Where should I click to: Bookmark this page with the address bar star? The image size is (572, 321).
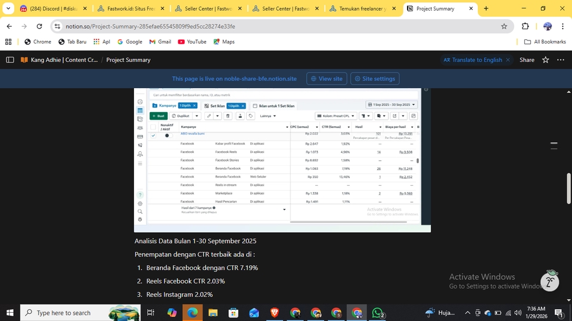[x=503, y=26]
